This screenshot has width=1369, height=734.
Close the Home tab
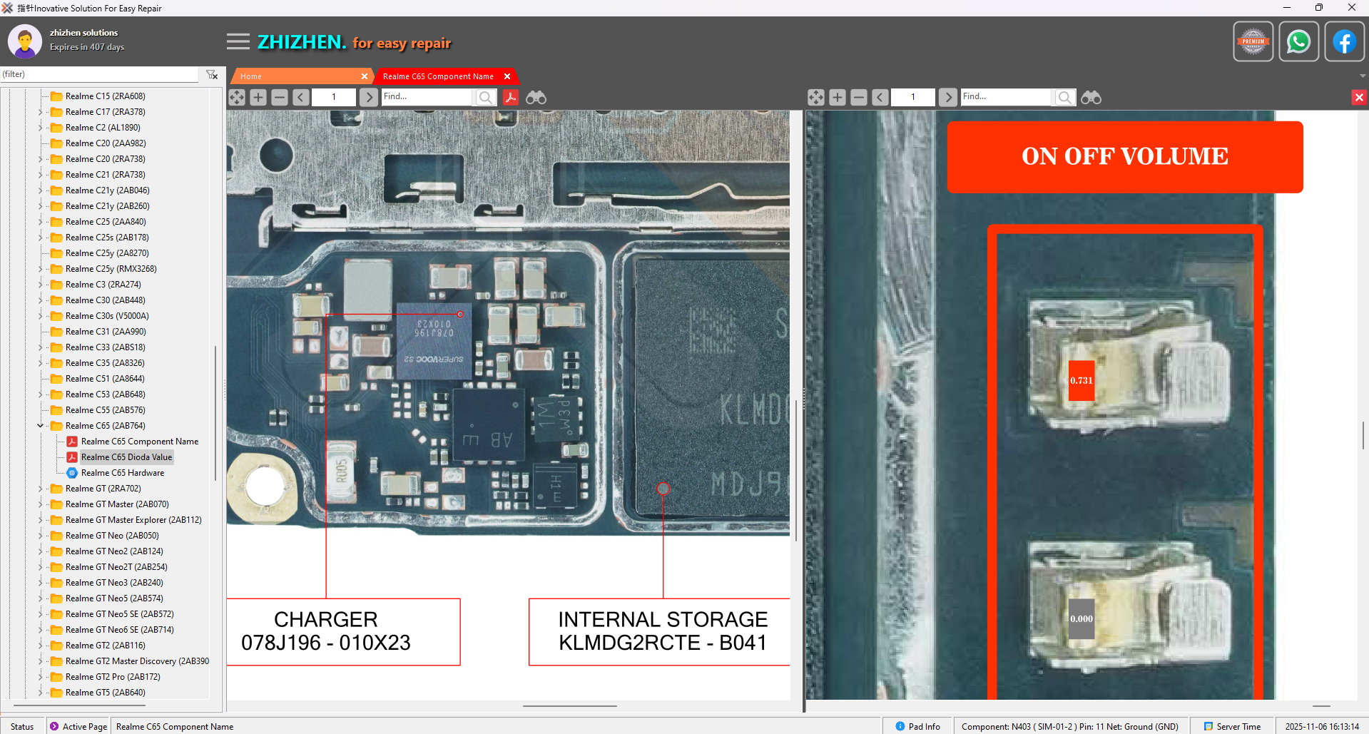(x=365, y=76)
